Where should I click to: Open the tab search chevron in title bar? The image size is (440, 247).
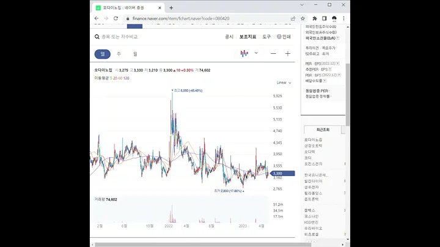302,5
